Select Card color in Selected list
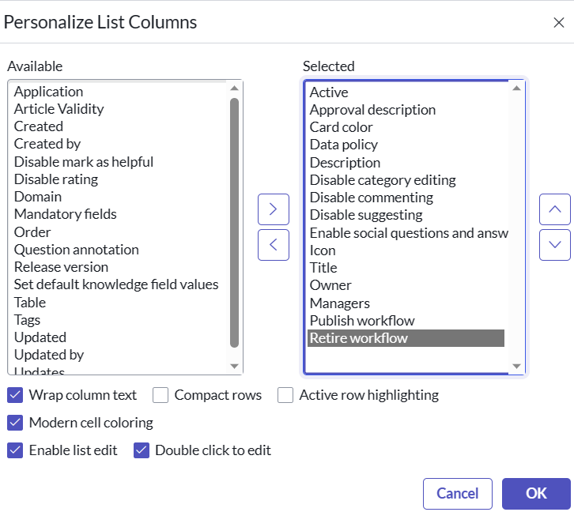The height and width of the screenshot is (512, 574). tap(341, 127)
